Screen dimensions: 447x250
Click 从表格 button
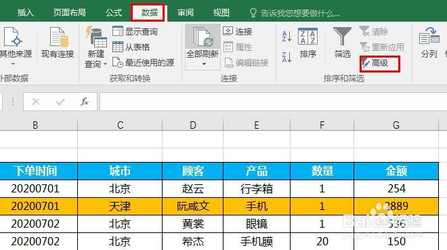131,47
